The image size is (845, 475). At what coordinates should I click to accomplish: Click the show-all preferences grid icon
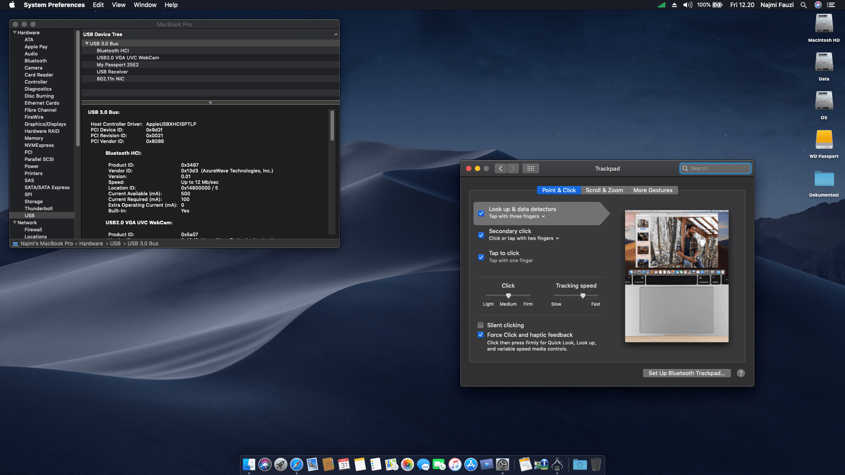coord(530,168)
